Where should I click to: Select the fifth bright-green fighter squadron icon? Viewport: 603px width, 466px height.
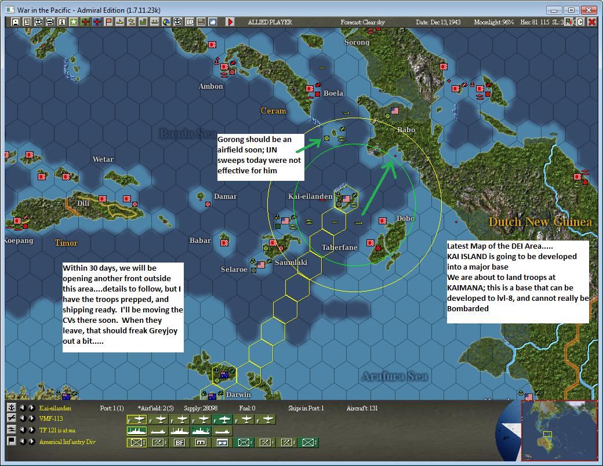223,420
